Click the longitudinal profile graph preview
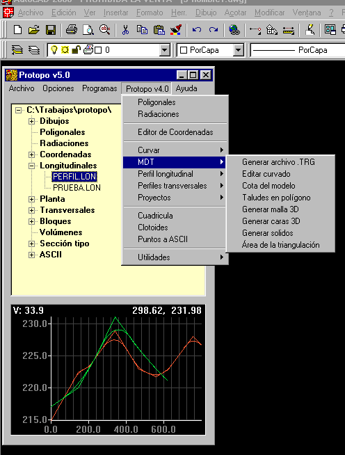 [109, 369]
